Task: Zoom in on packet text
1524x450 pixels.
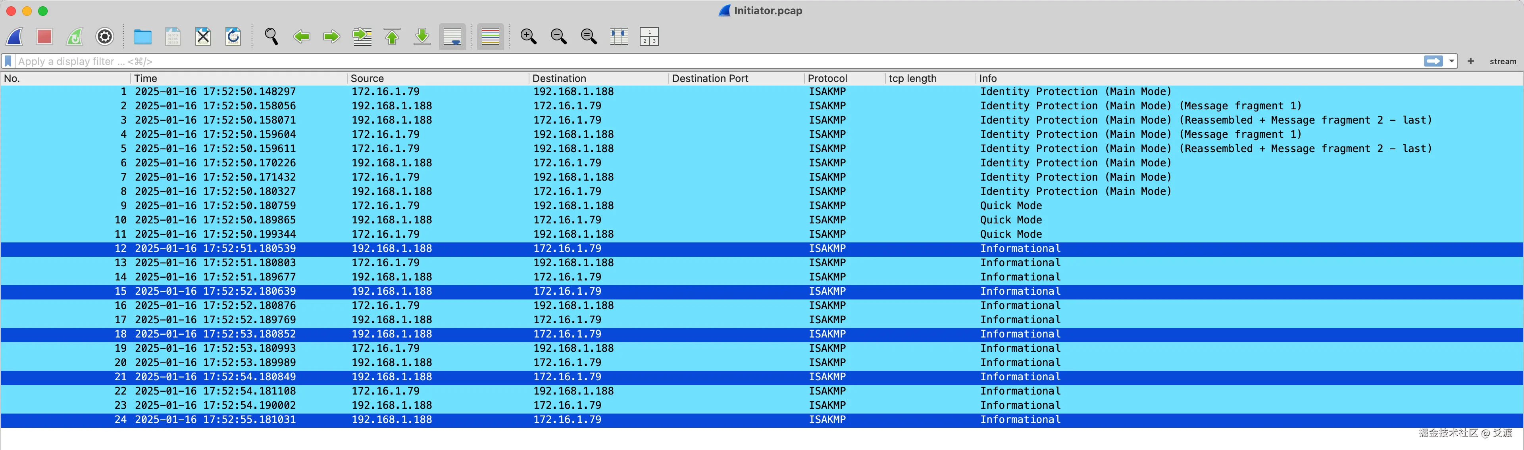Action: tap(528, 36)
